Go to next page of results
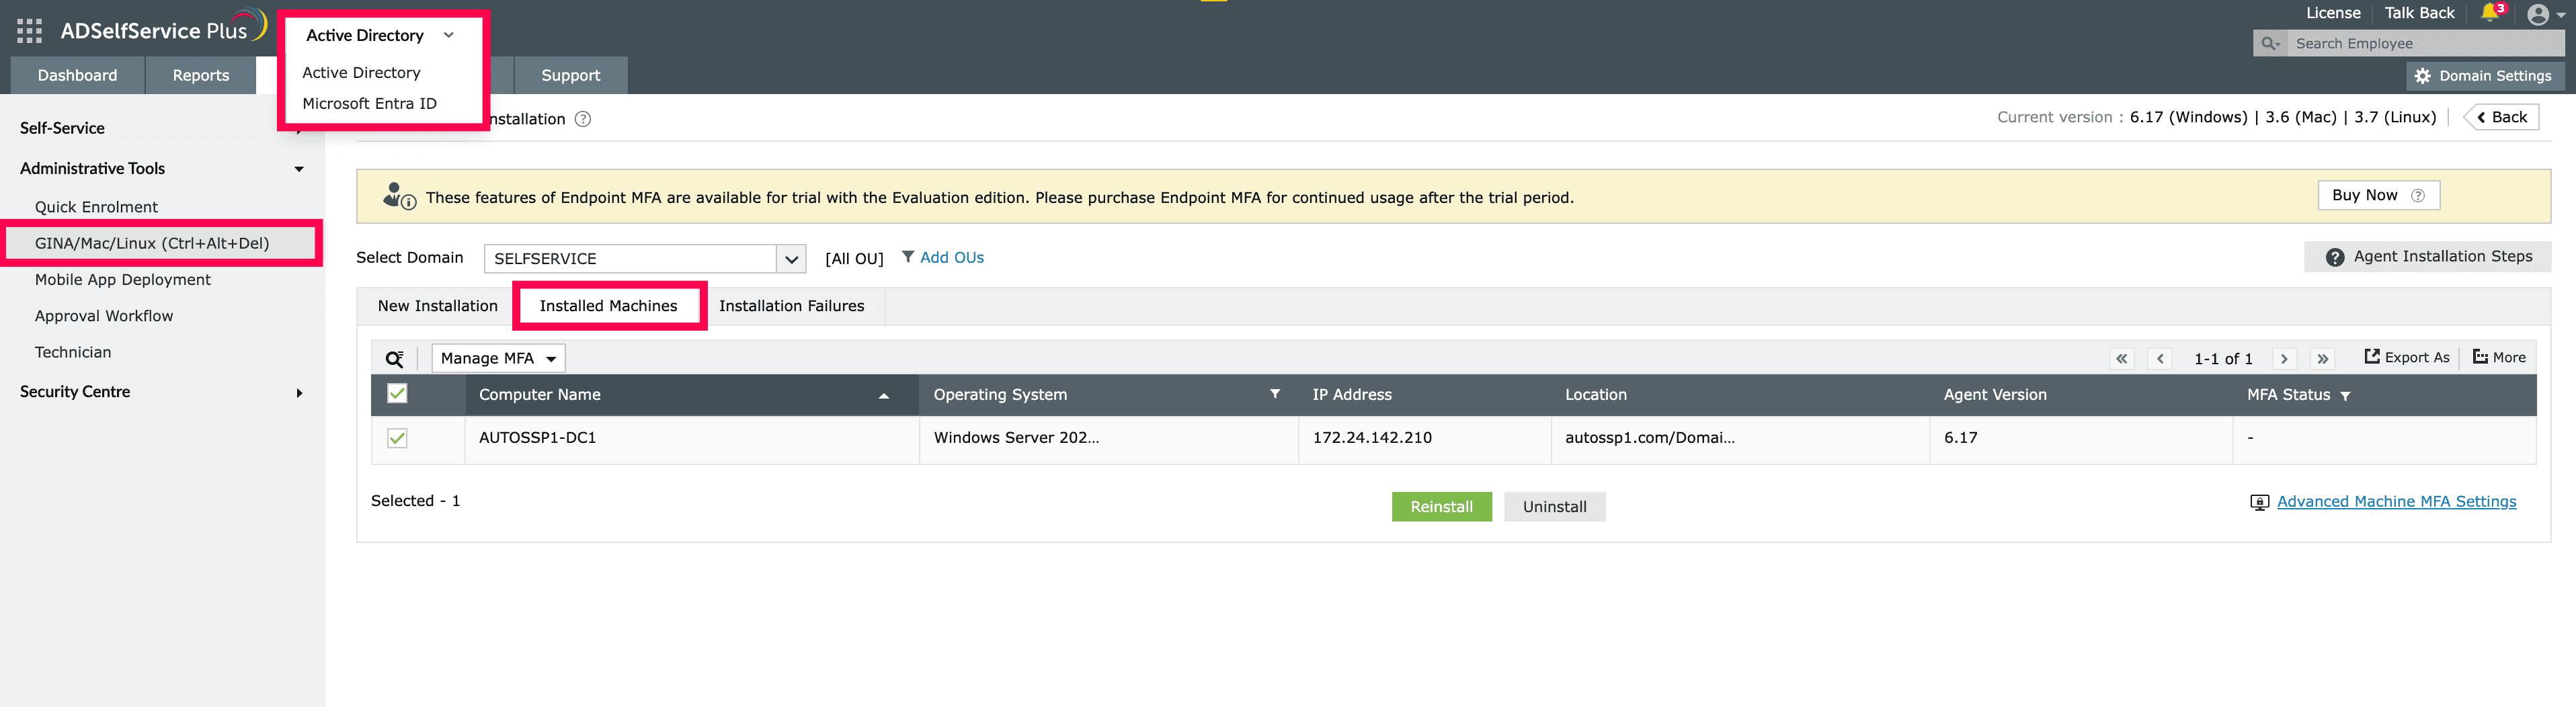2576x707 pixels. click(2284, 358)
